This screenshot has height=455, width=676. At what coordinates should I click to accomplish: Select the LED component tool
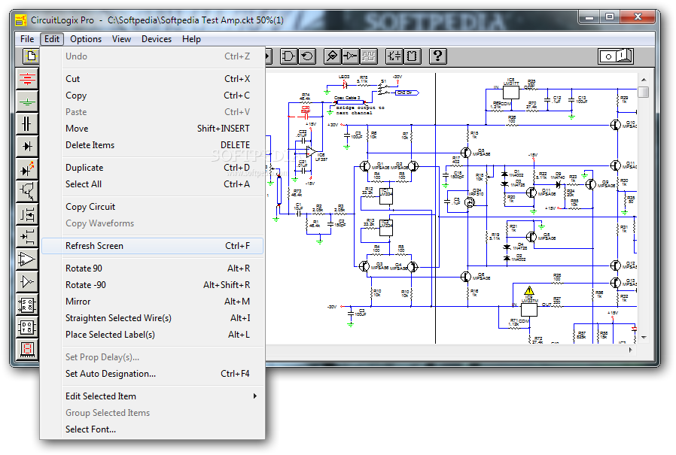[27, 169]
